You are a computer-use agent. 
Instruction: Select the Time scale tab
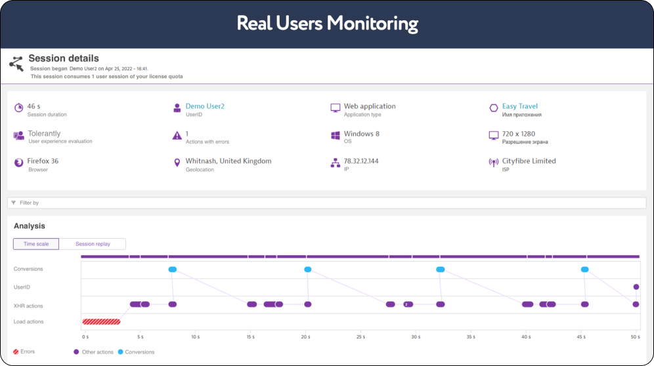tap(36, 244)
